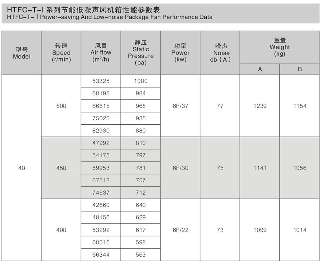Click the Weight (kg) header cell
Image resolution: width=321 pixels, height=267 pixels.
[280, 47]
